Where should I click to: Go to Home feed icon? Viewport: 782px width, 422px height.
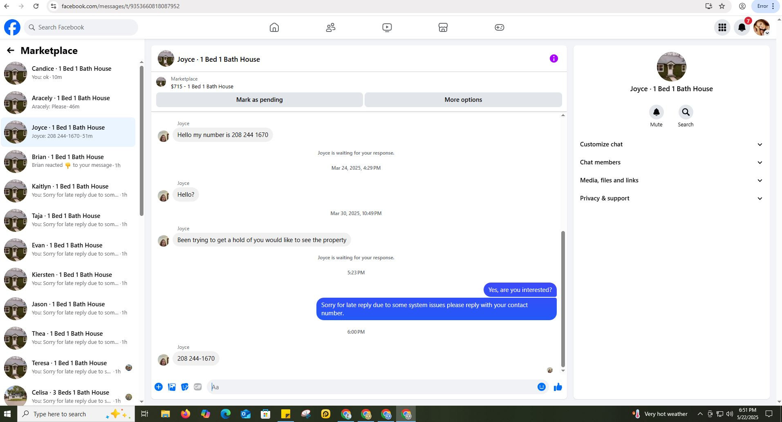click(274, 27)
